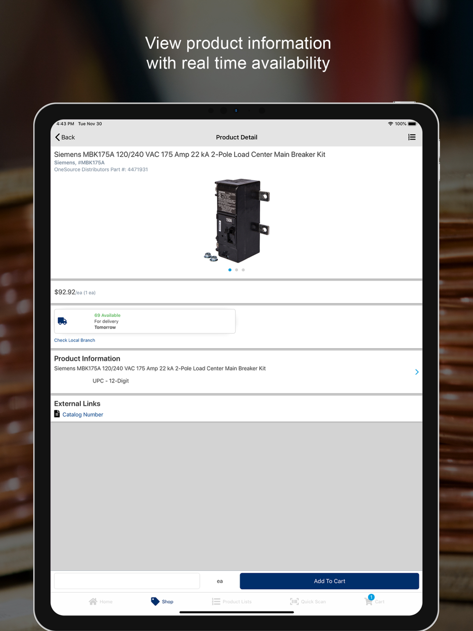Open the Catalog Number document icon
Screen dimensions: 473x631
[x=57, y=414]
